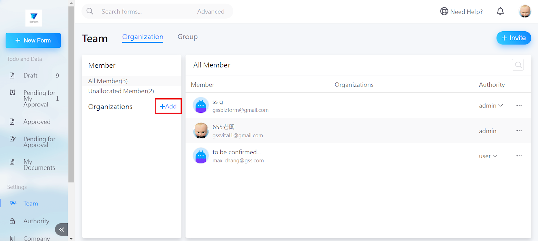Open more options for ss g
The width and height of the screenshot is (538, 241).
click(519, 105)
